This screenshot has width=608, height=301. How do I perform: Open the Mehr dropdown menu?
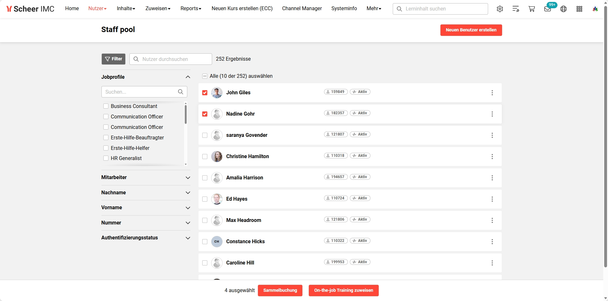(x=374, y=9)
